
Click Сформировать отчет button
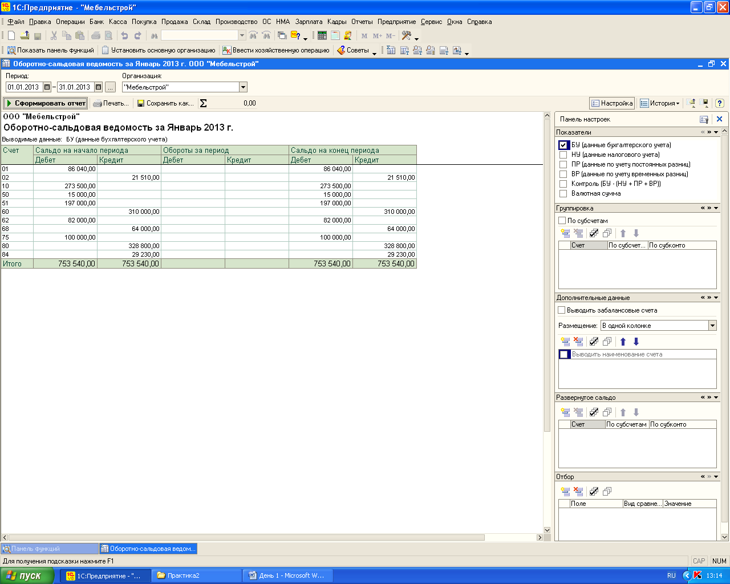click(46, 103)
